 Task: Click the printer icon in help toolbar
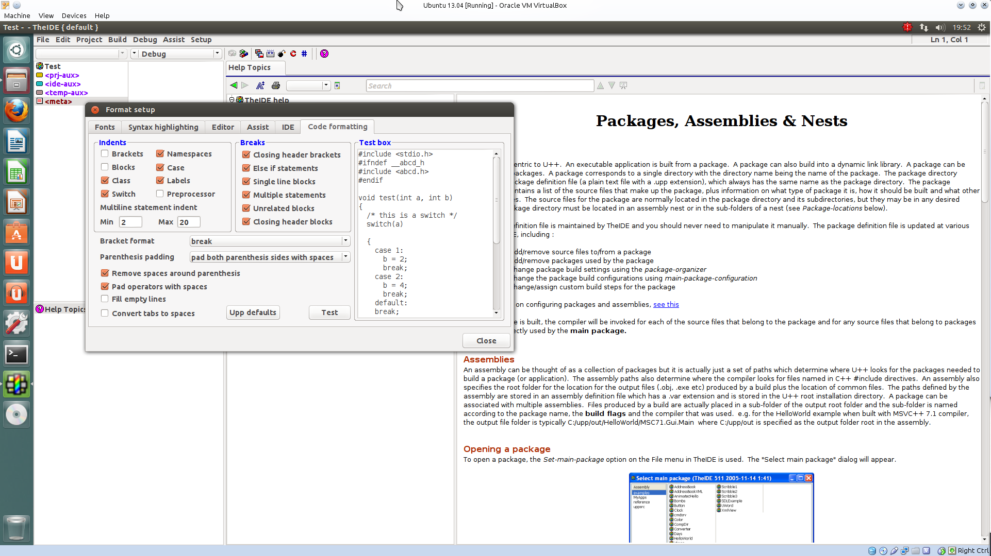276,85
